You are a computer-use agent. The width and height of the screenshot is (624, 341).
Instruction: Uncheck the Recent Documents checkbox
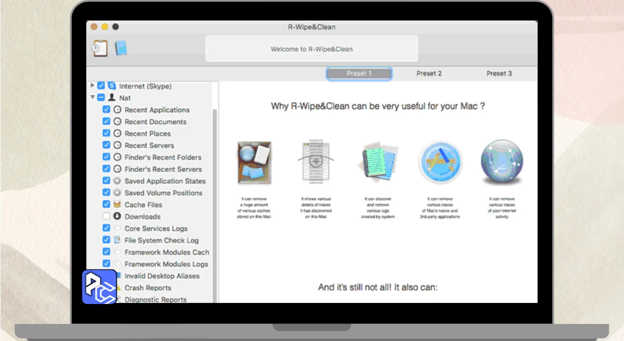[106, 121]
